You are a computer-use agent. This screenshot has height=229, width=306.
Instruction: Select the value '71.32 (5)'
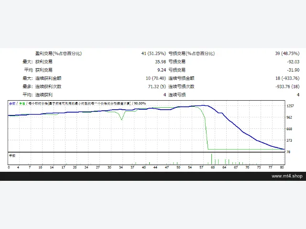pyautogui.click(x=157, y=86)
